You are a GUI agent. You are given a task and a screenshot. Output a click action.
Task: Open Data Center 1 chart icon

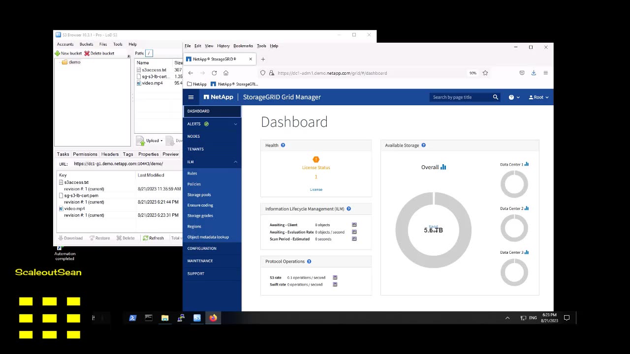click(x=527, y=164)
